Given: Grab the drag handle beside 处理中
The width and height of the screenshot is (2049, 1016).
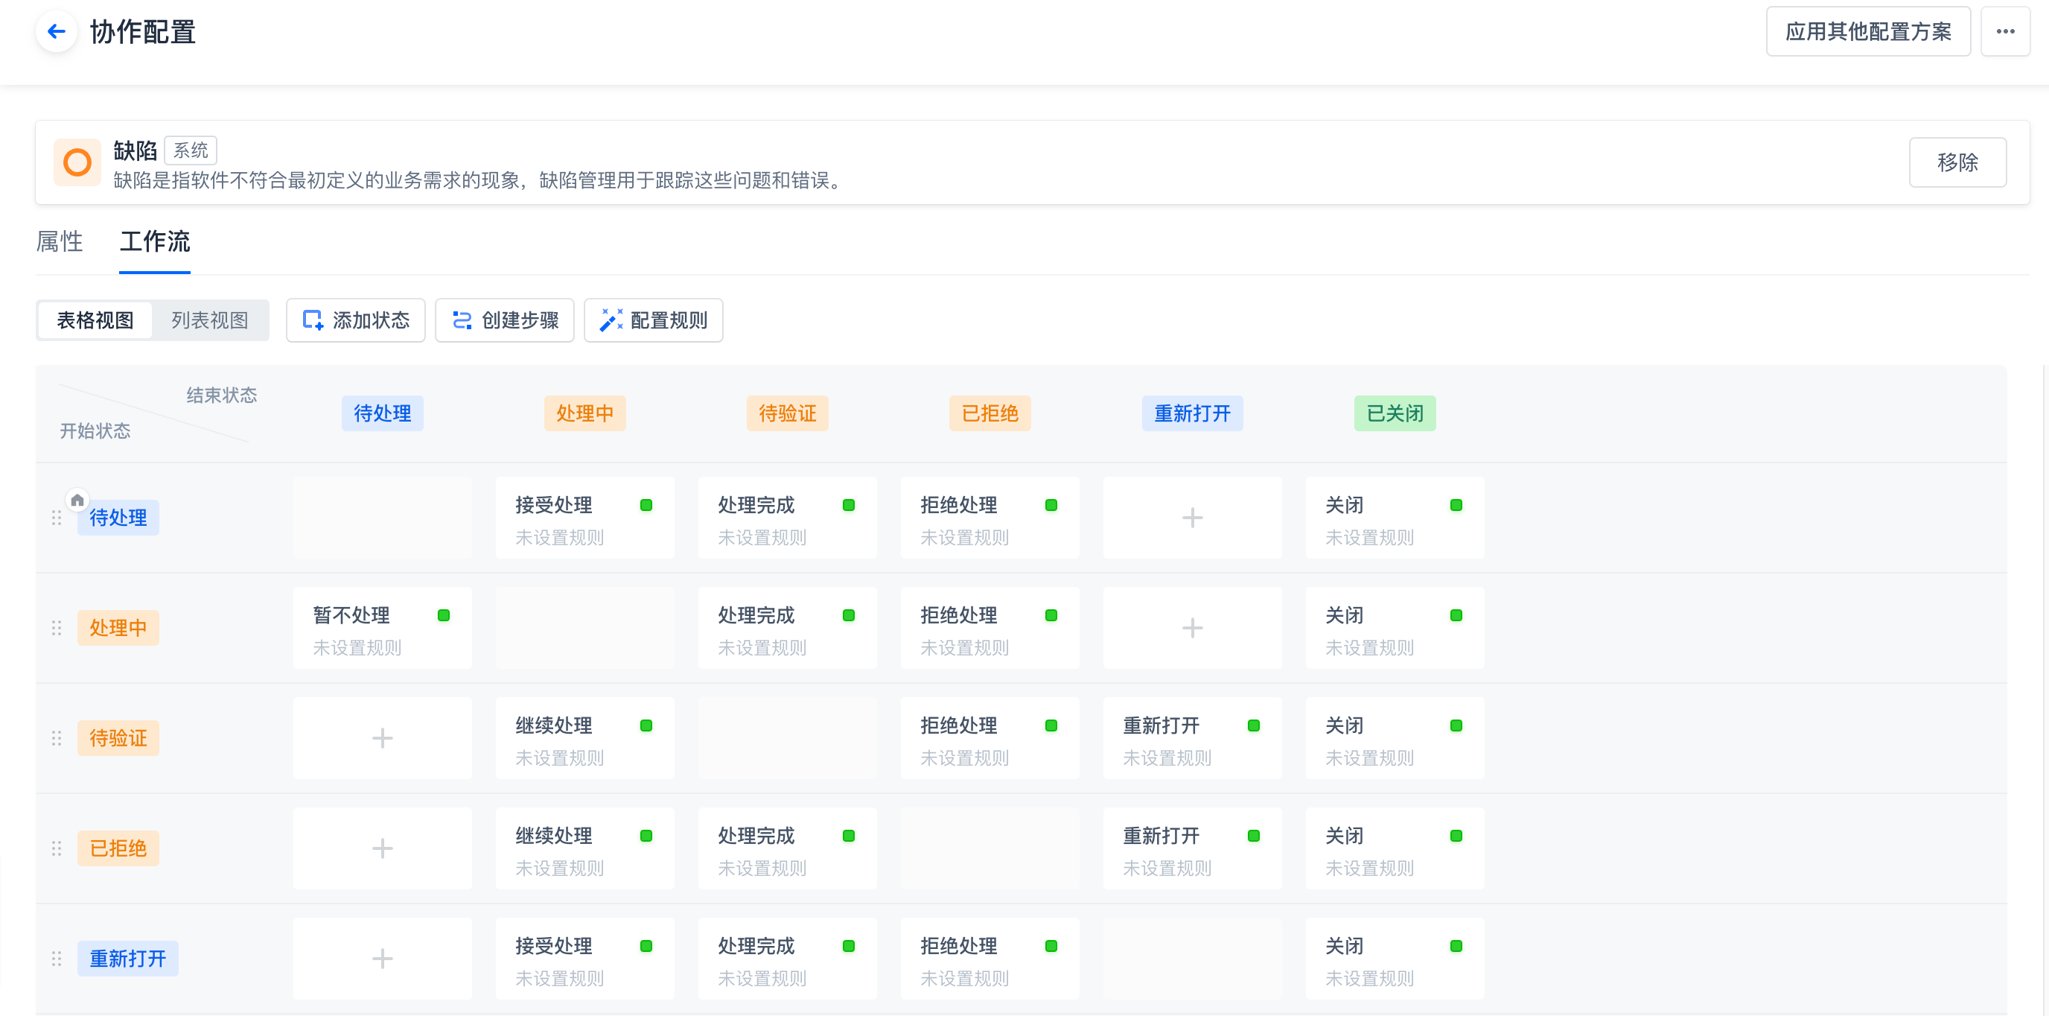Looking at the screenshot, I should tap(57, 627).
